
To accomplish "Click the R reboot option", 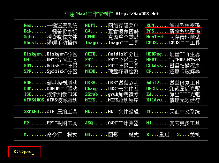I will coord(158,135).
